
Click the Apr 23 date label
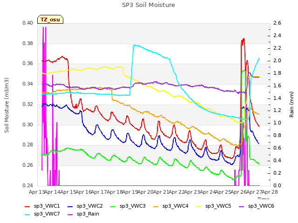pyautogui.click(x=192, y=192)
